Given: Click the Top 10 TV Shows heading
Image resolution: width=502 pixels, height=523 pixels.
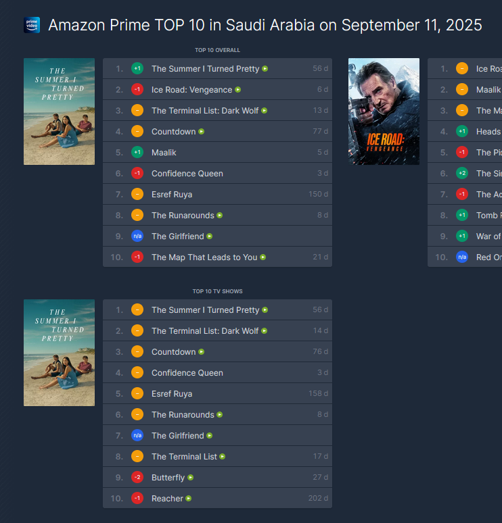Looking at the screenshot, I should pos(217,291).
